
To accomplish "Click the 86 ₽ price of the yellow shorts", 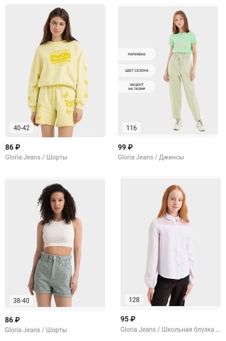I will tap(12, 147).
